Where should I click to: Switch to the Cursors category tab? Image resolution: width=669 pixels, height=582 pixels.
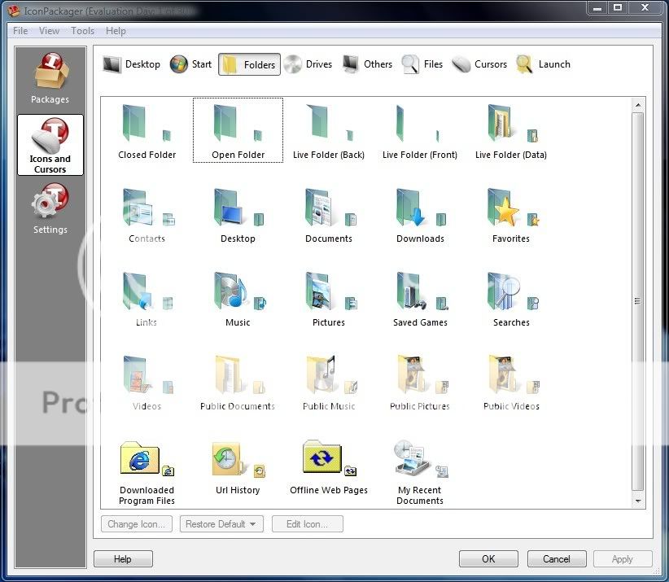(479, 64)
